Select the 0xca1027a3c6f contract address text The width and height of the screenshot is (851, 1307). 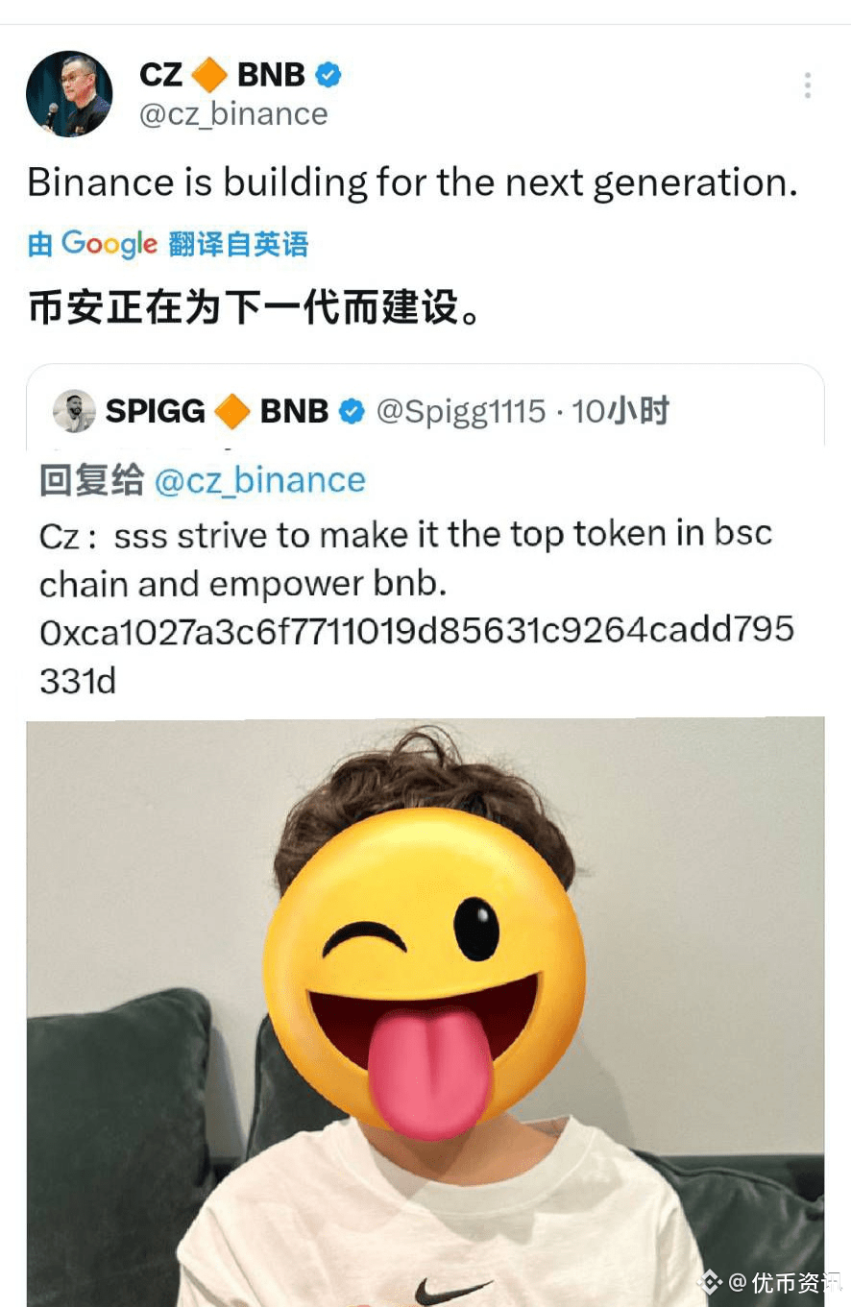coord(417,655)
